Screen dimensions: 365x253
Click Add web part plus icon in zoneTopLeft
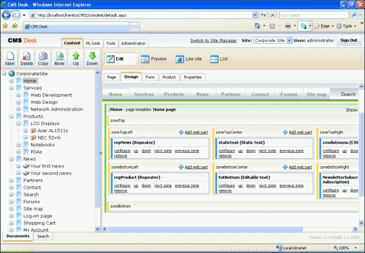coord(181,132)
